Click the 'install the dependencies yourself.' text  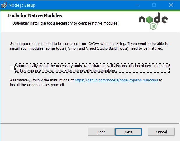(x=38, y=85)
